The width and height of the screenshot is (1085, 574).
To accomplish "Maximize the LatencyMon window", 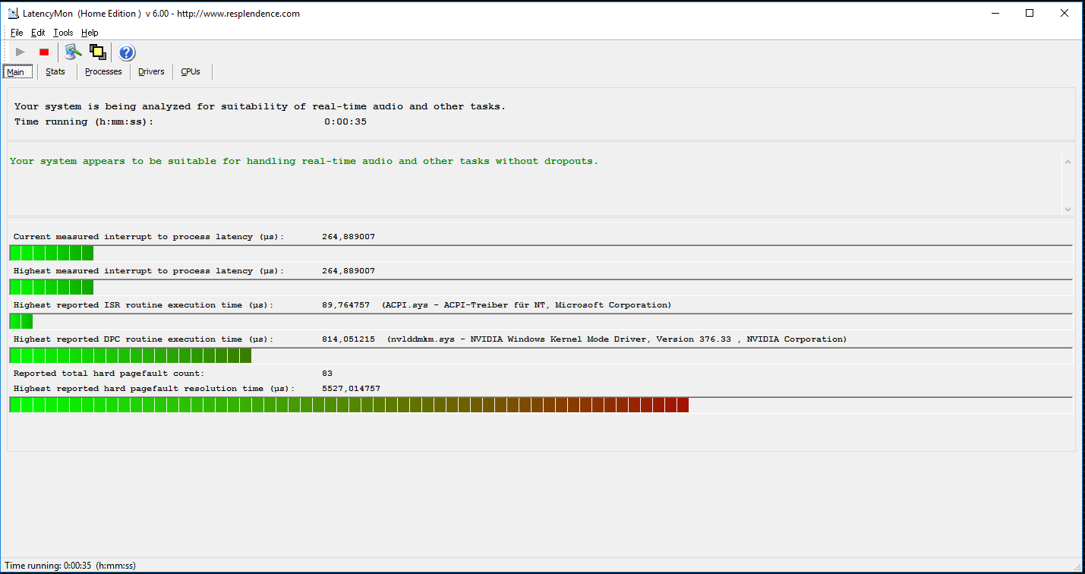I will 1030,13.
